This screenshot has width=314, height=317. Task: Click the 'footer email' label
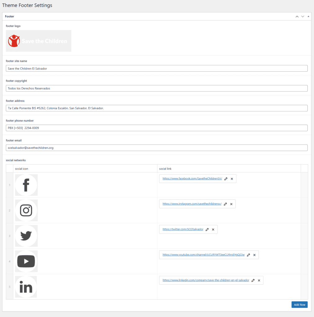[14, 140]
